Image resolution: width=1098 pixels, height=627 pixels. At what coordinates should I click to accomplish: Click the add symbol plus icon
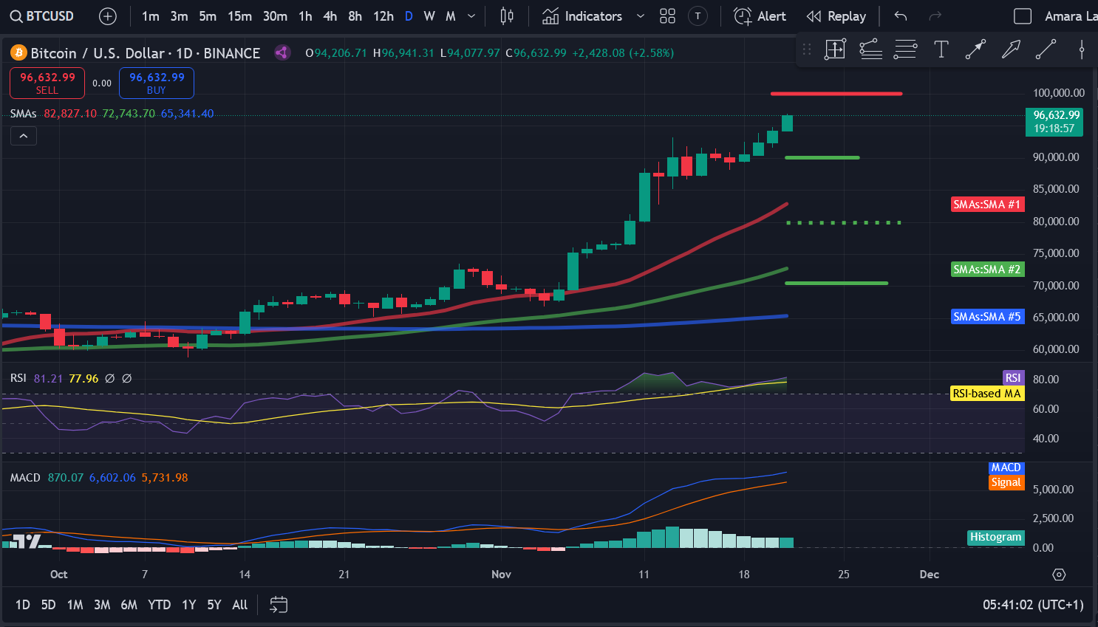(108, 16)
